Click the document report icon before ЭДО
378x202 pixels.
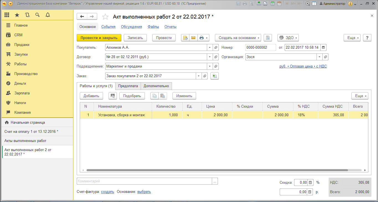268,38
